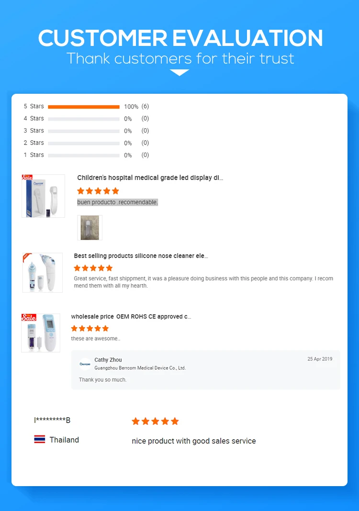
Task: Open 'Children's hospital medical grade led display' product title
Action: click(150, 178)
